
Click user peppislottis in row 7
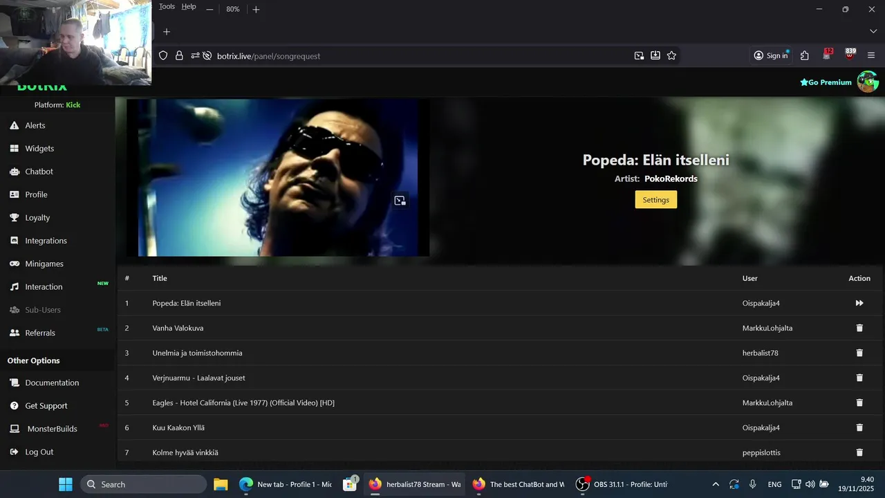click(761, 452)
